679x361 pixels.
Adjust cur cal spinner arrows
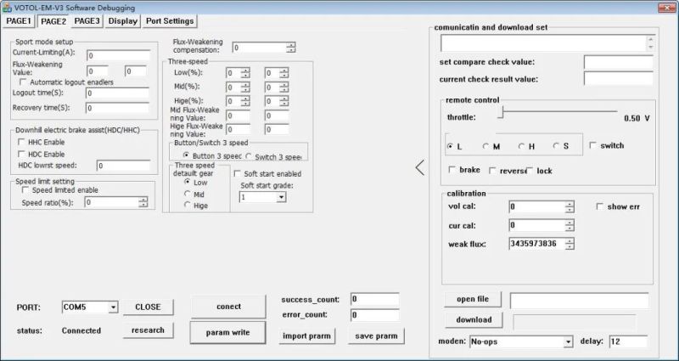coord(570,225)
